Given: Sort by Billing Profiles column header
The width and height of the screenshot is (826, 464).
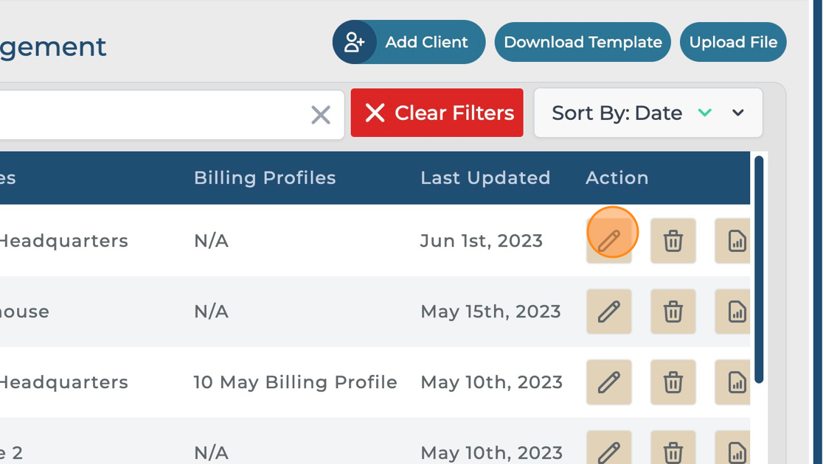Looking at the screenshot, I should (265, 177).
